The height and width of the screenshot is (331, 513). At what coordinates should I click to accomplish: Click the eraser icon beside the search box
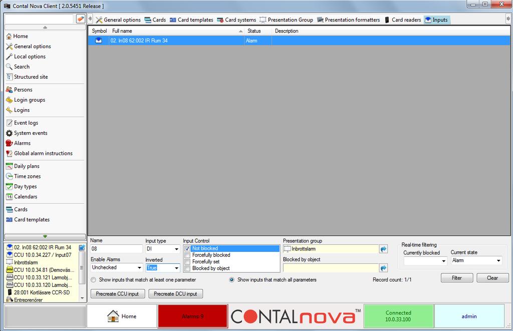click(x=81, y=19)
